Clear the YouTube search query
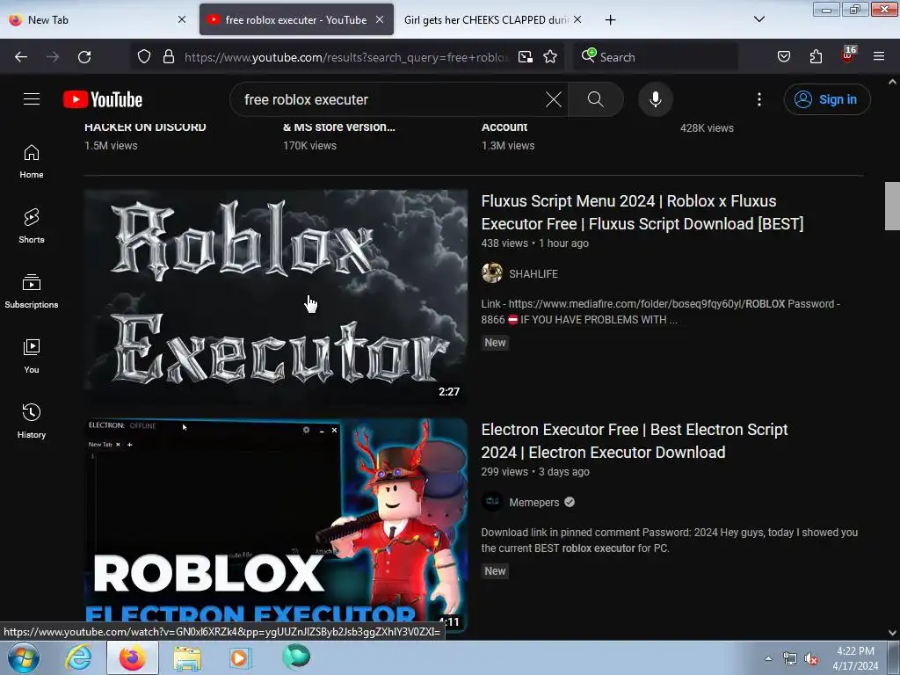 pos(554,99)
